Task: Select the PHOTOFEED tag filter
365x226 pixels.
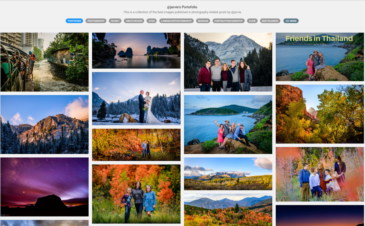Action: tap(74, 21)
